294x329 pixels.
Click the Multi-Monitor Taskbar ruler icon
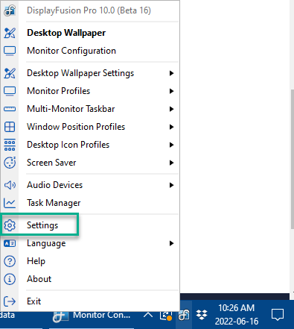tap(10, 109)
